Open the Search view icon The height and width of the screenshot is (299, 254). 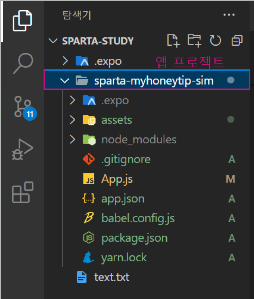[22, 62]
